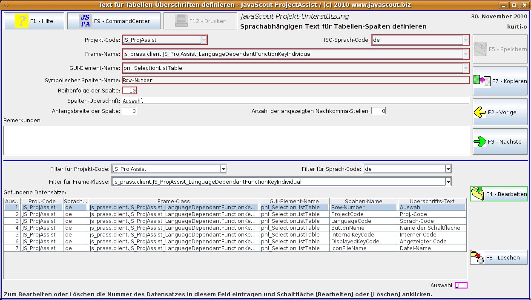Image resolution: width=531 pixels, height=300 pixels.
Task: Click the F8 Löschen trash icon
Action: 477,257
